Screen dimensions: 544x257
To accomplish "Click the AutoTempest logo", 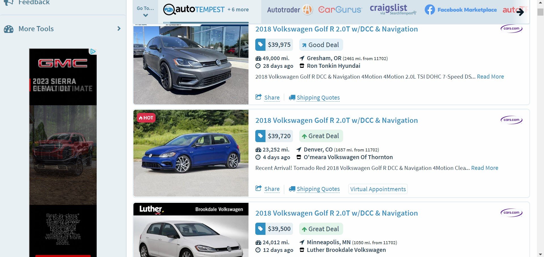I will click(194, 9).
